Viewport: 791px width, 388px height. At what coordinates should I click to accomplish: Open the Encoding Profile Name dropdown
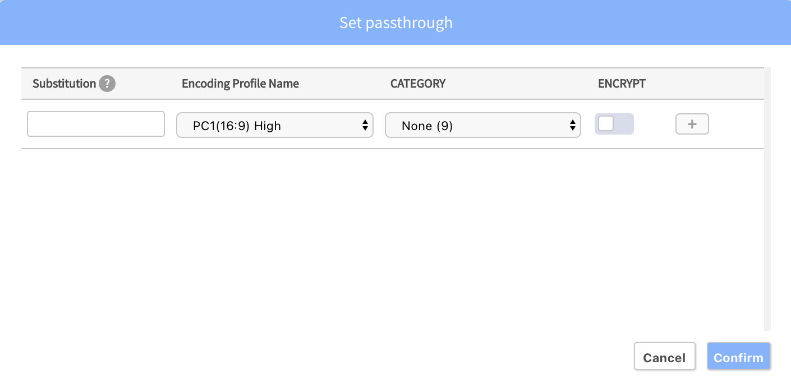[275, 125]
